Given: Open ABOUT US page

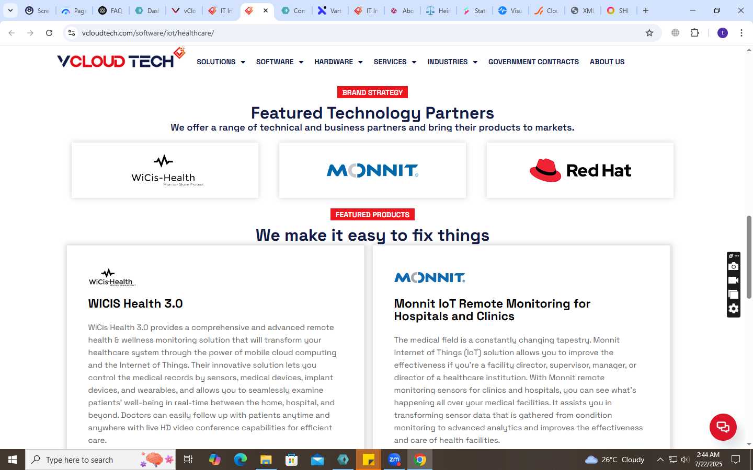Looking at the screenshot, I should click(x=607, y=62).
